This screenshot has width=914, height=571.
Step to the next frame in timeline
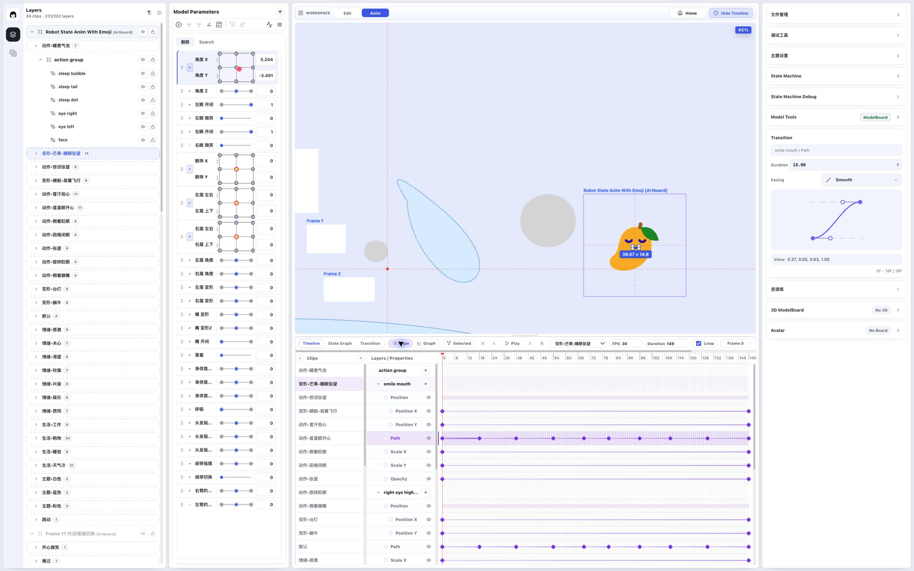(x=530, y=344)
